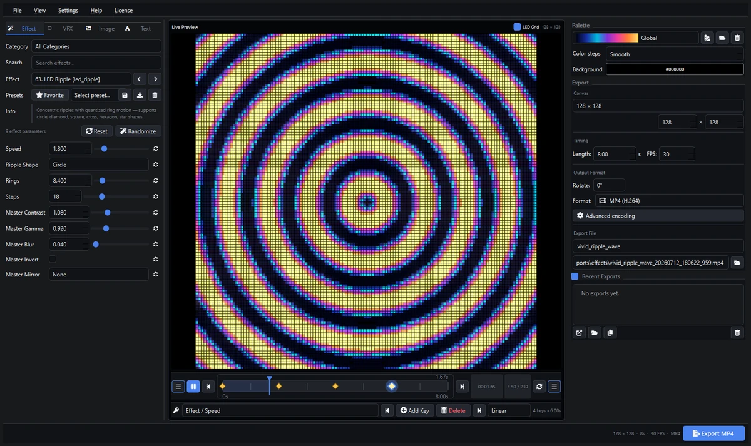
Task: Open the Color steps dropdown set to Smooth
Action: pyautogui.click(x=675, y=54)
